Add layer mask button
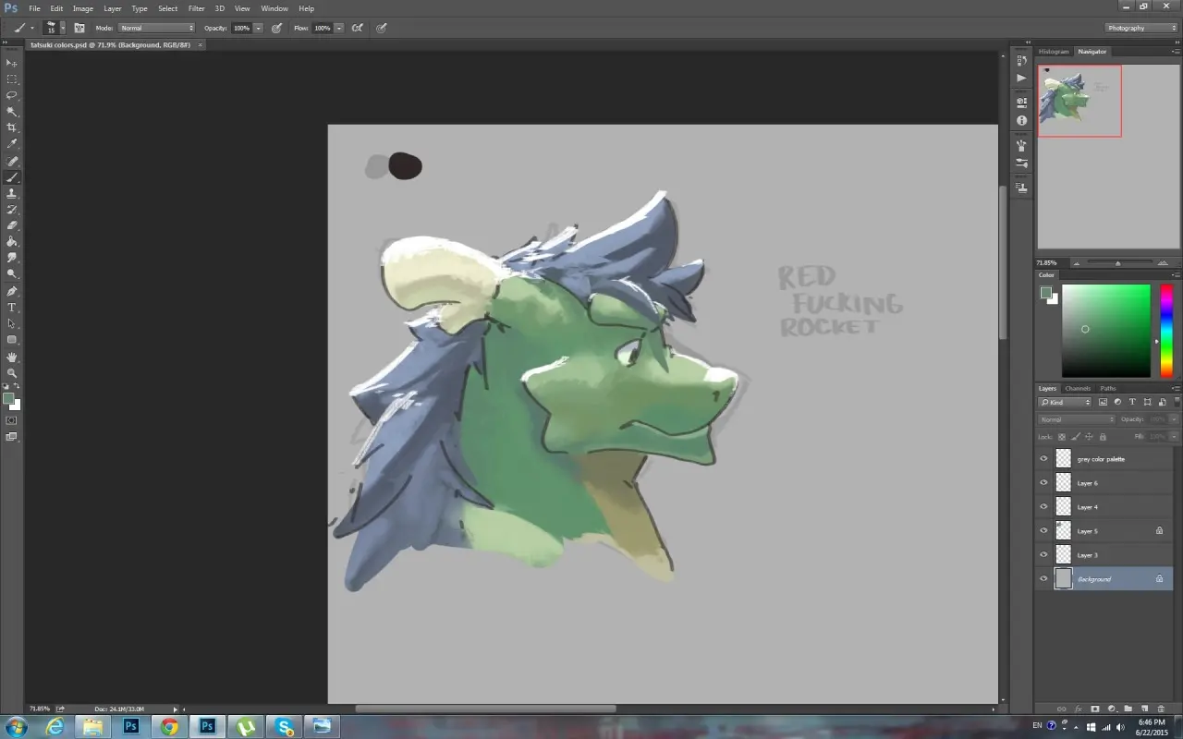The height and width of the screenshot is (739, 1183). coord(1095,709)
